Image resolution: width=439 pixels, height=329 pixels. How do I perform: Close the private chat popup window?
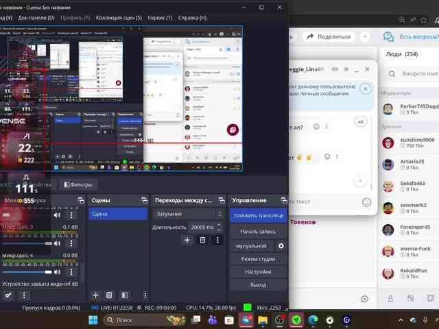pos(367,69)
